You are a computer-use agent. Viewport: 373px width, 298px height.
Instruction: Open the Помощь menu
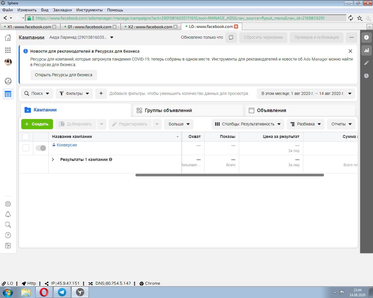tap(115, 10)
